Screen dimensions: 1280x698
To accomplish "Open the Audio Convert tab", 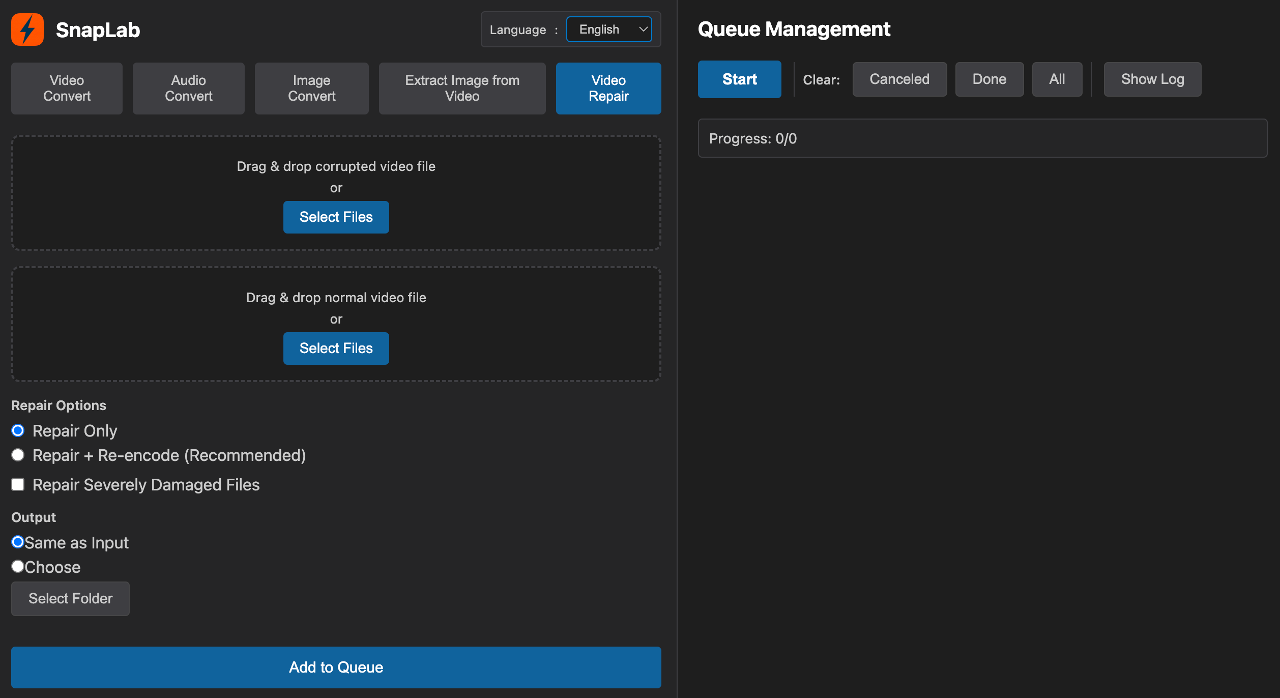I will coord(188,88).
